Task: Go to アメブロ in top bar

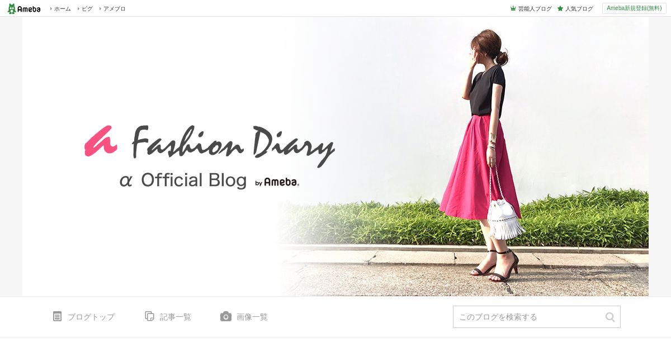Action: click(115, 9)
